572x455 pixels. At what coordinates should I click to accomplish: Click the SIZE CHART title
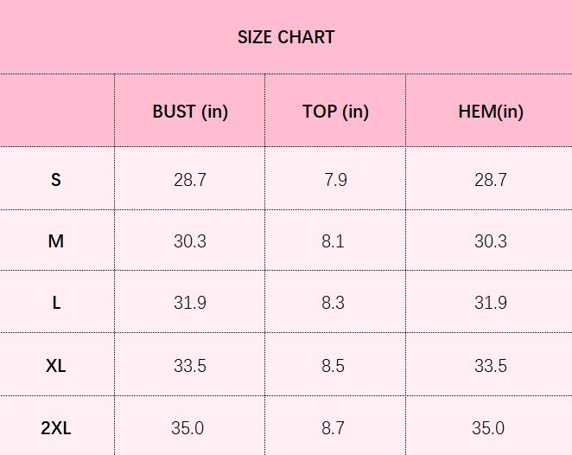point(286,37)
